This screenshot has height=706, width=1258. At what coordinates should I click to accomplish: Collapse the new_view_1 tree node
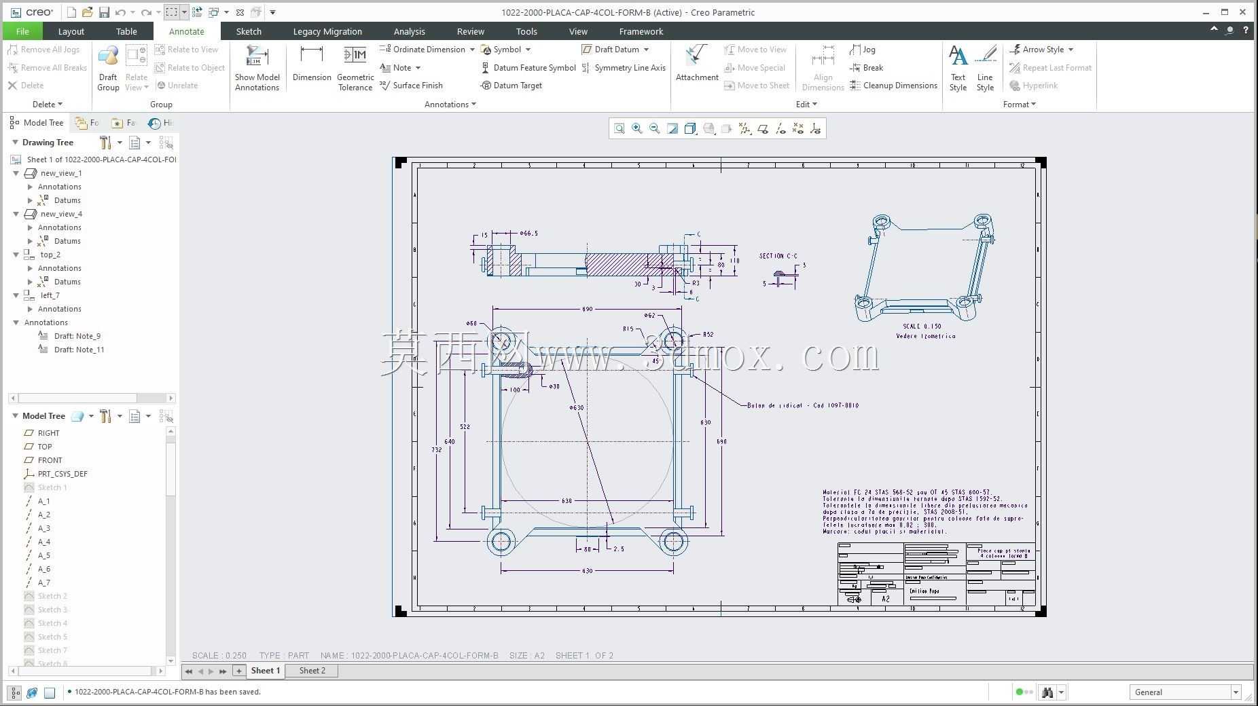16,173
